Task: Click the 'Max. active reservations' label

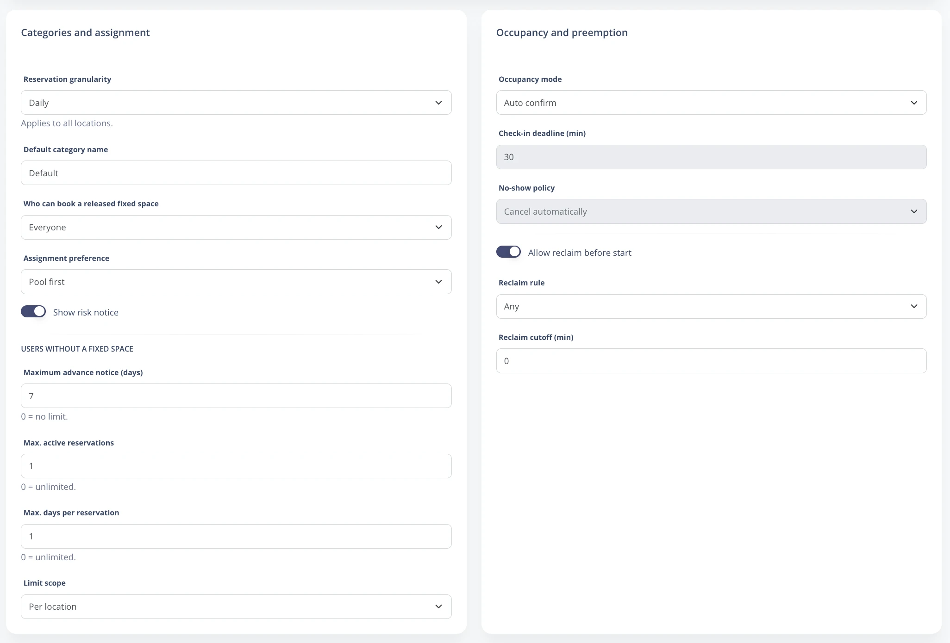Action: coord(69,443)
